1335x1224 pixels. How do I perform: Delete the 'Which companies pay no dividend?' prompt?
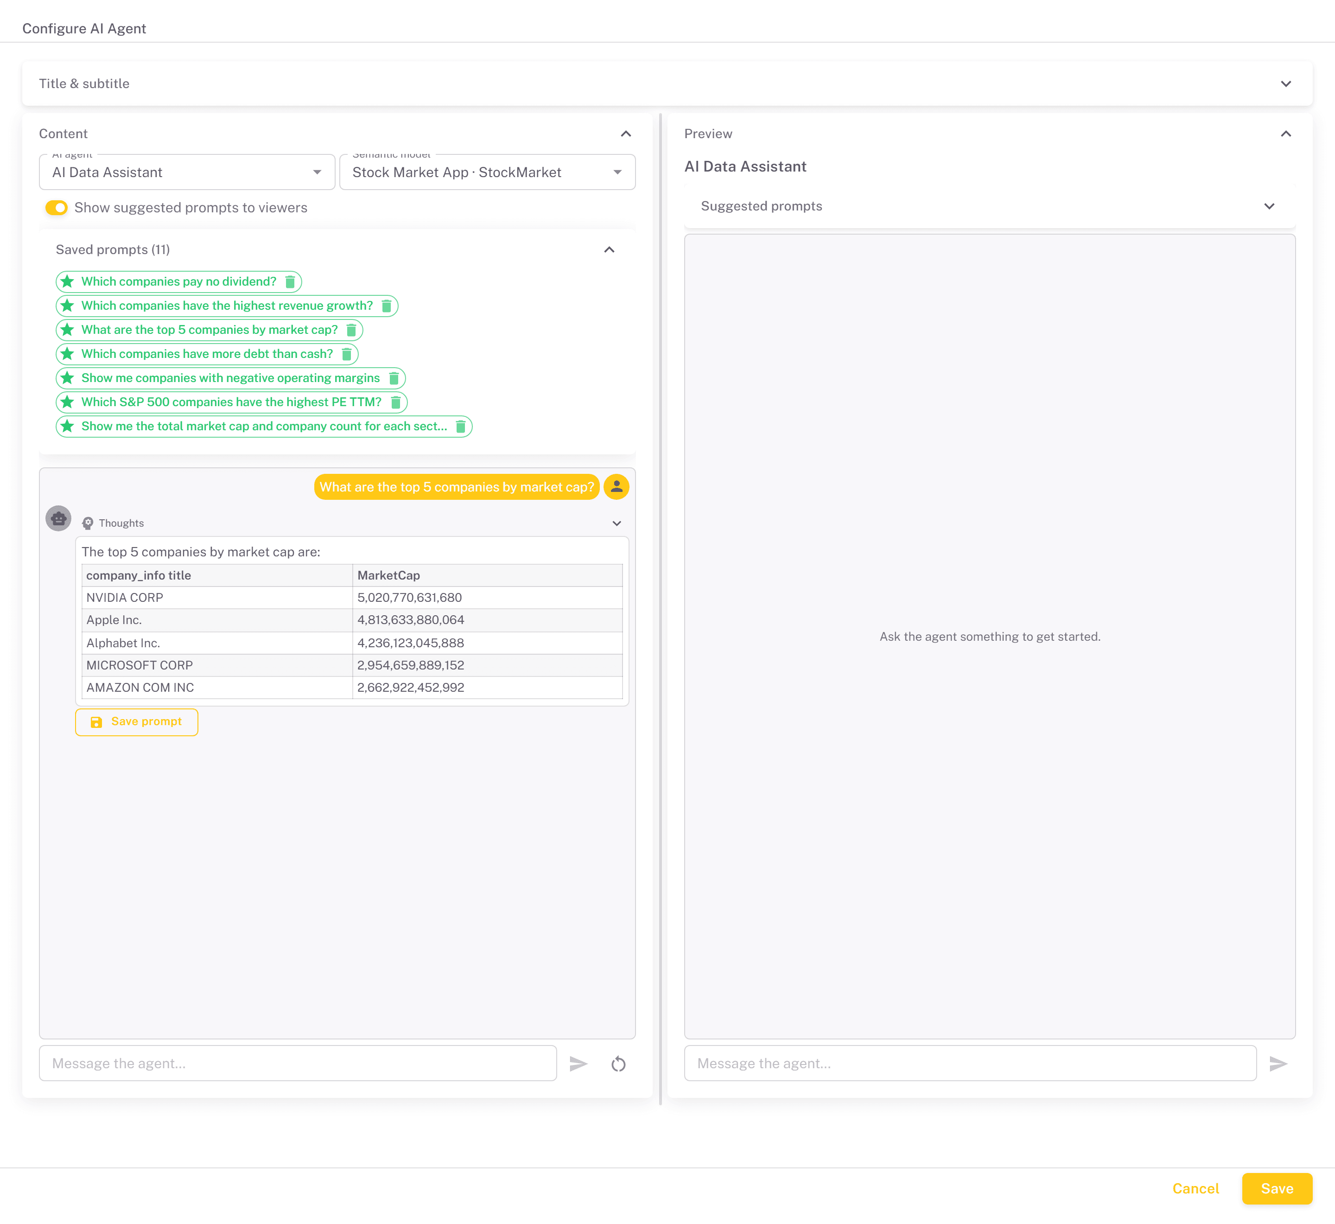[290, 281]
